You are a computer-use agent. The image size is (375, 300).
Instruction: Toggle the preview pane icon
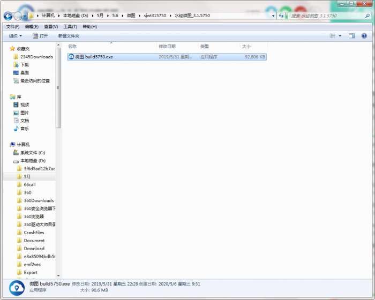351,36
